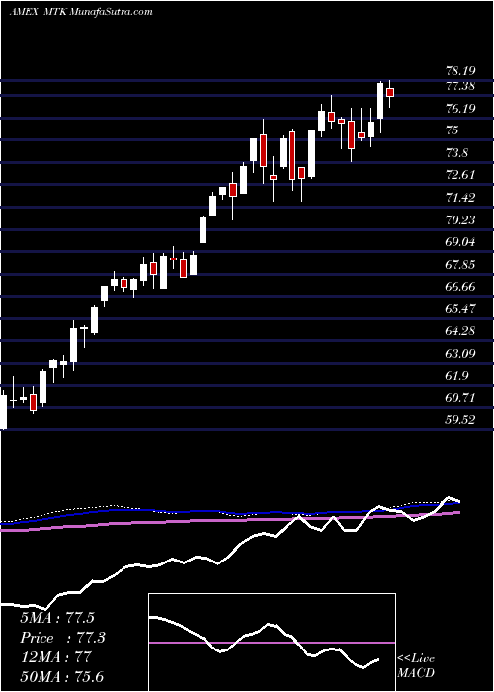Screen dimensions: 494x692
Task: Click the 61.9 price axis label
Action: (x=456, y=376)
